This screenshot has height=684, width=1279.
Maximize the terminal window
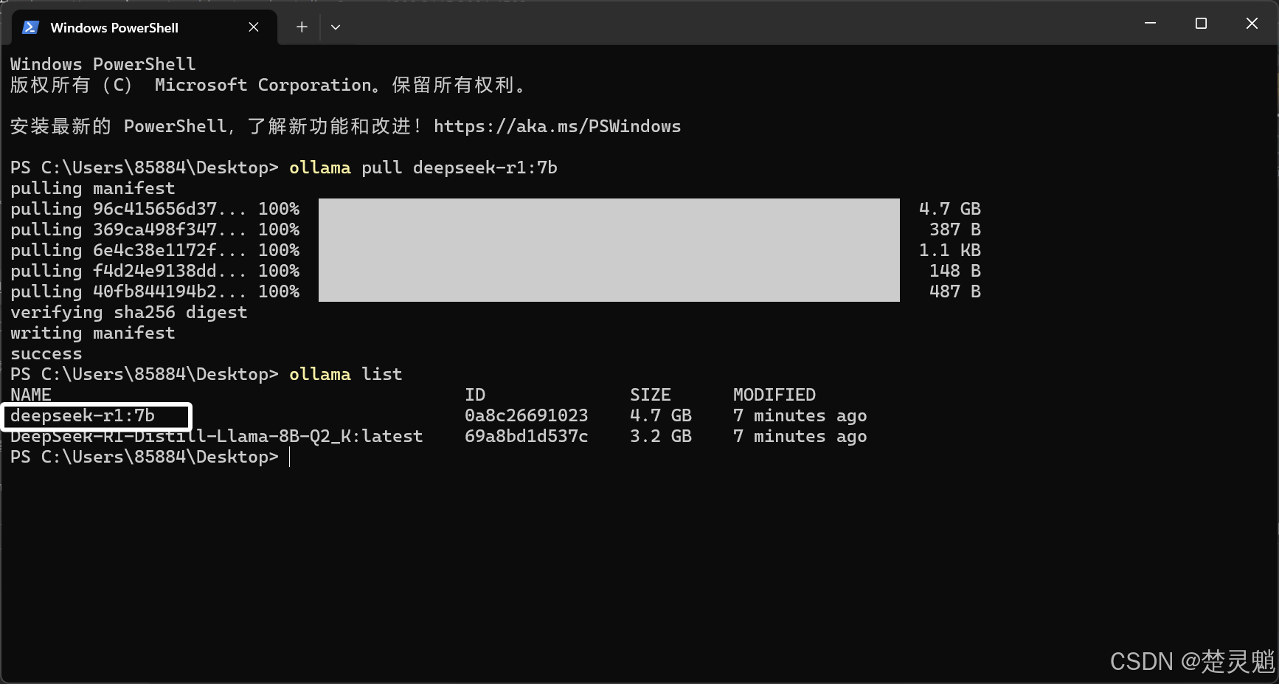(1201, 24)
